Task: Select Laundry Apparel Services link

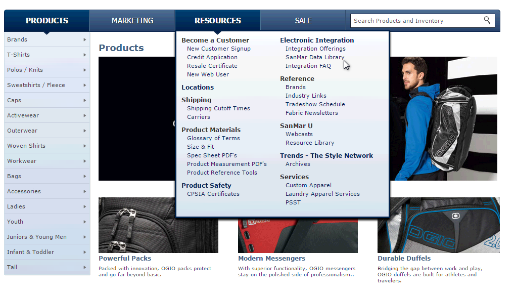Action: (322, 194)
